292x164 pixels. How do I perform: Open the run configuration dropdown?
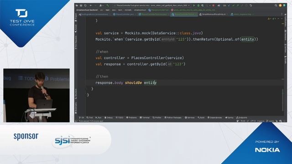[x=152, y=5]
